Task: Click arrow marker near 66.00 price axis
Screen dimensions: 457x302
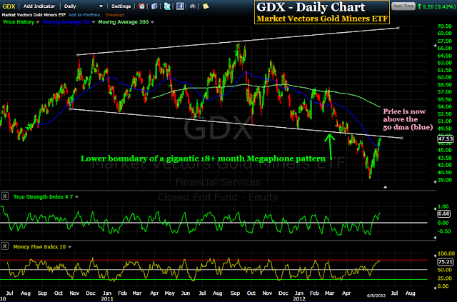Action: tap(435, 46)
